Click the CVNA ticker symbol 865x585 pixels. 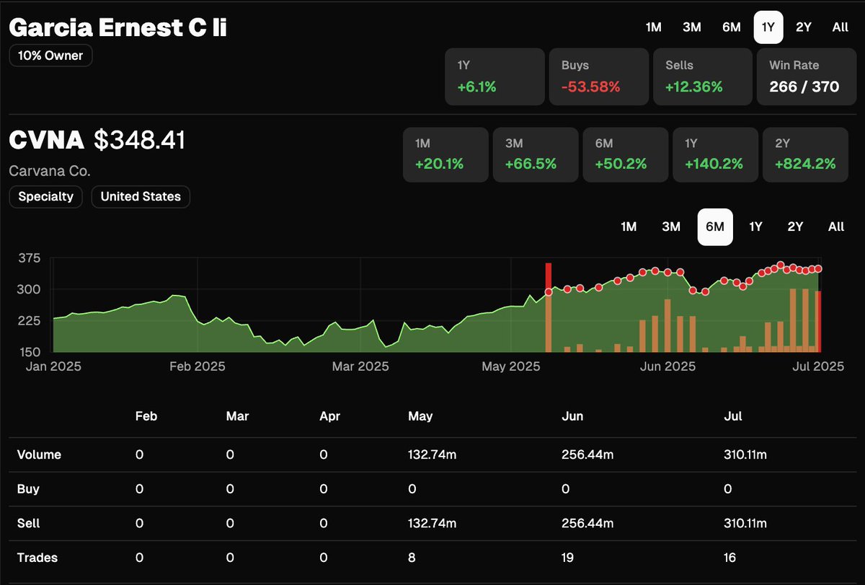click(x=47, y=140)
